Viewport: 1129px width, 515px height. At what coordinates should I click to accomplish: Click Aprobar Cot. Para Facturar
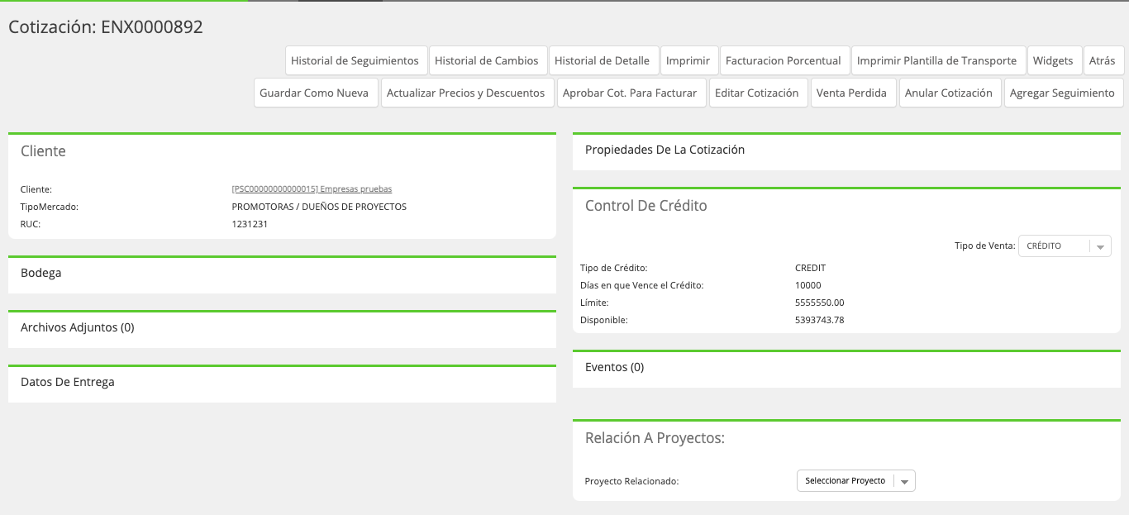click(630, 93)
